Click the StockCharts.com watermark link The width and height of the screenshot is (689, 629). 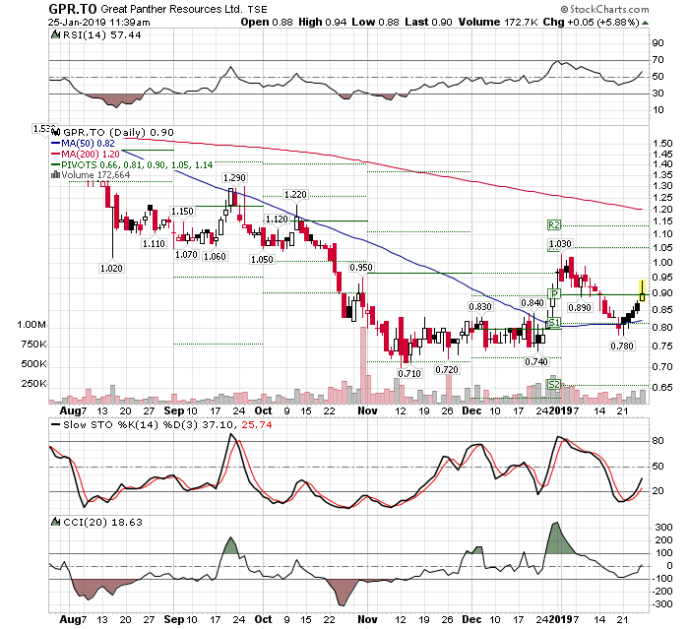tap(604, 9)
